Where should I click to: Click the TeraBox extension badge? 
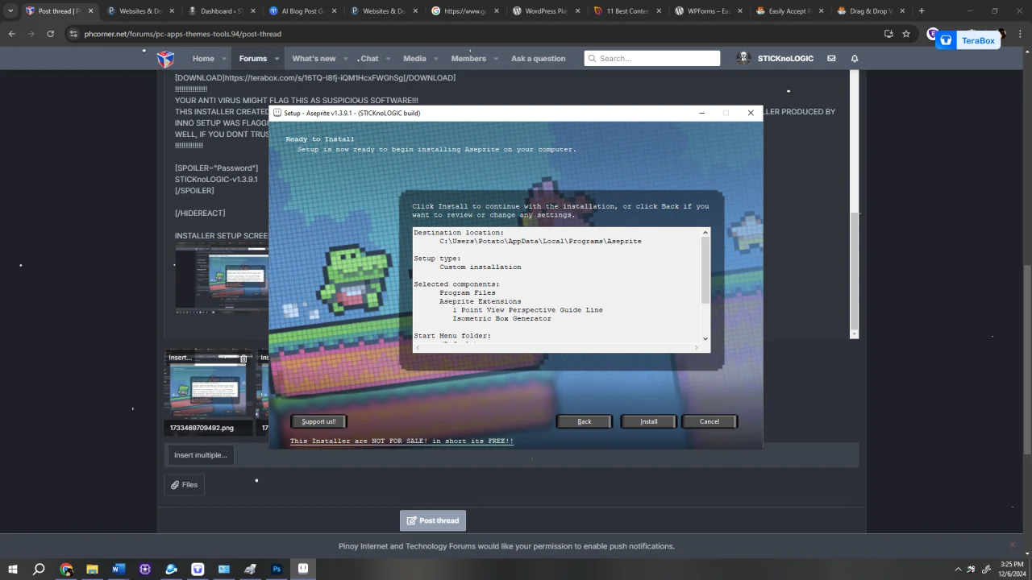click(968, 40)
